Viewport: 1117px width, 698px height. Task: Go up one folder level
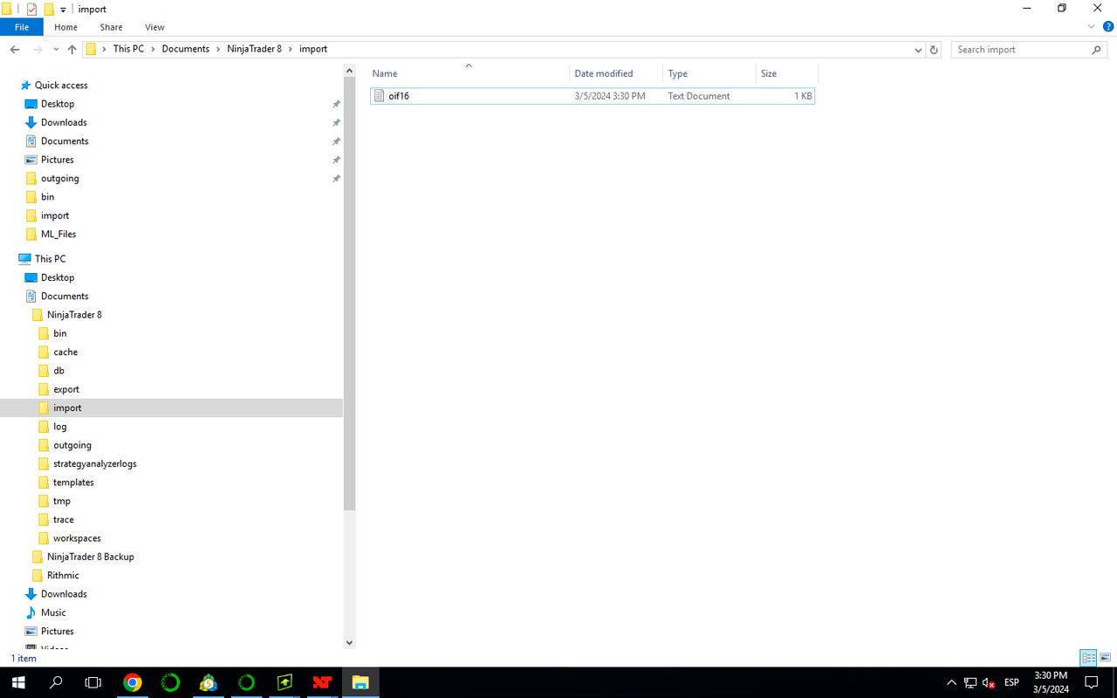[72, 50]
